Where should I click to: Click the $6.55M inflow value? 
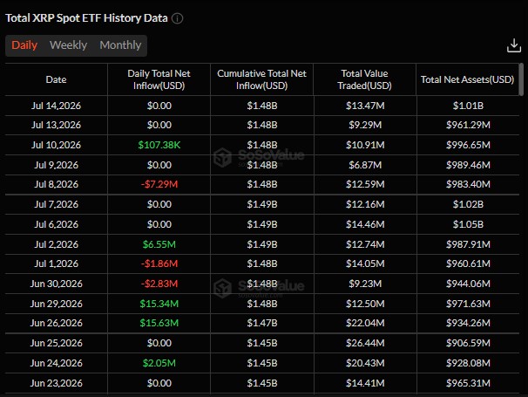(x=159, y=244)
